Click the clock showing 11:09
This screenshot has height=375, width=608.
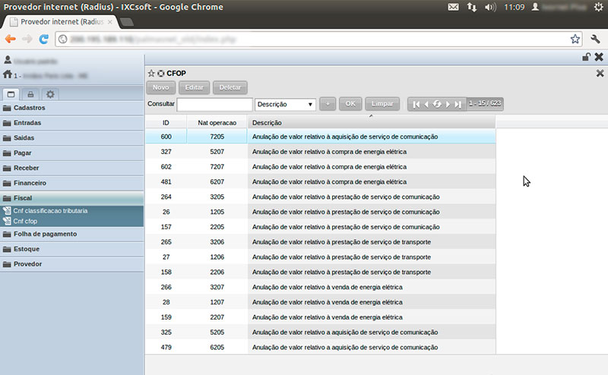coord(515,7)
